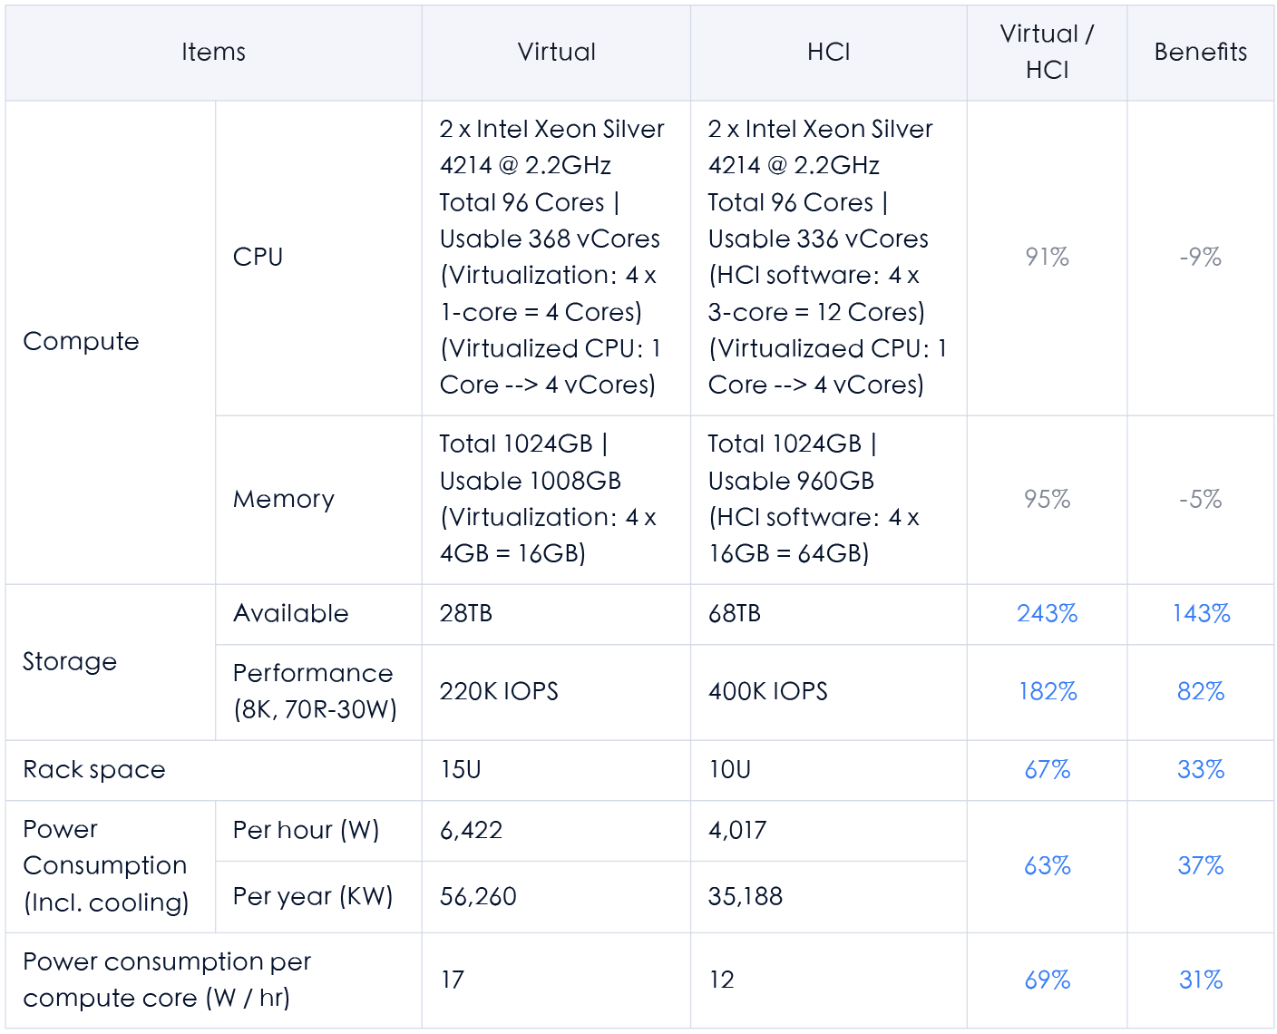This screenshot has height=1034, width=1277.
Task: Click the 243% storage ratio value
Action: [x=1047, y=613]
